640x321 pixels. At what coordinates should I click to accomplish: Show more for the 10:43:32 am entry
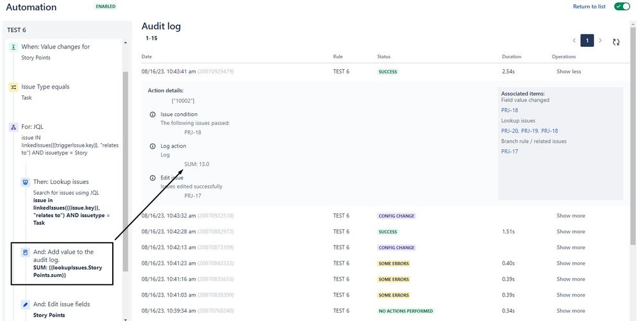click(x=571, y=216)
